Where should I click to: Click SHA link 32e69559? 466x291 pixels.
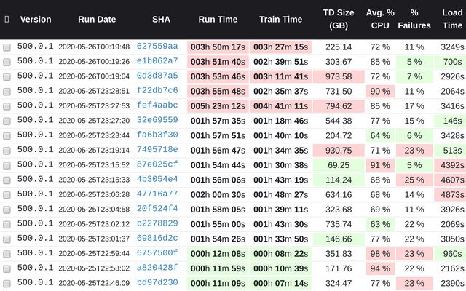(x=157, y=121)
